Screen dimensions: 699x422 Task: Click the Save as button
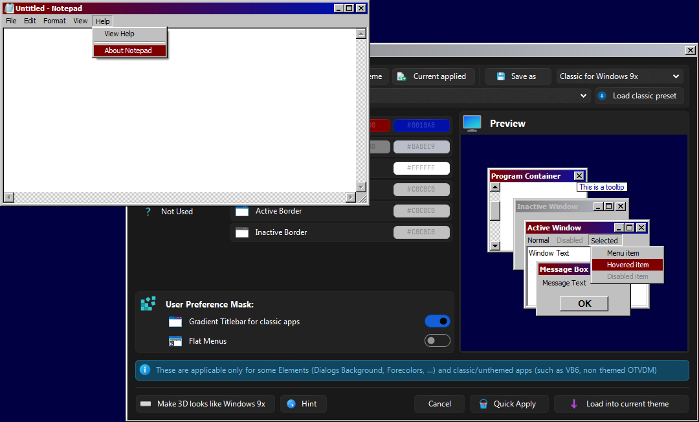517,76
